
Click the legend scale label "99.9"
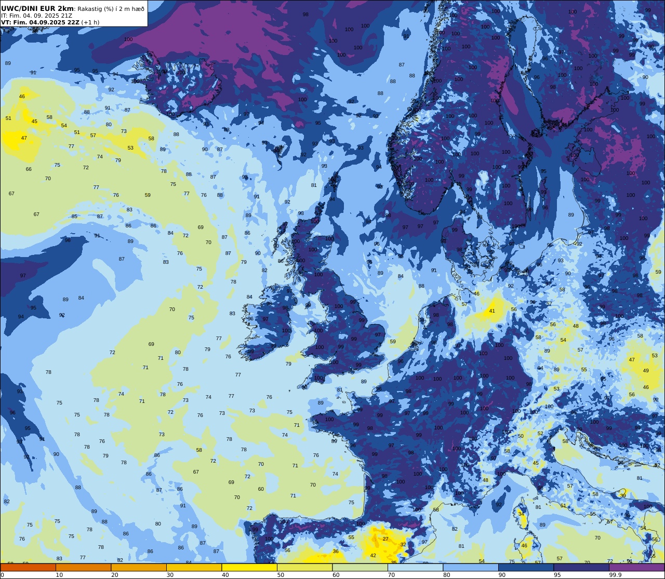(x=615, y=575)
